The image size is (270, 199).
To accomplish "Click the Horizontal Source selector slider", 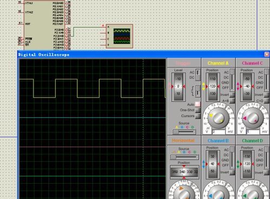I will (x=184, y=157).
